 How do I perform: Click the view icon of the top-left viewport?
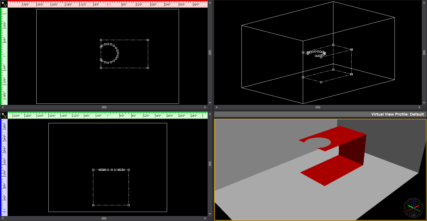4,4
